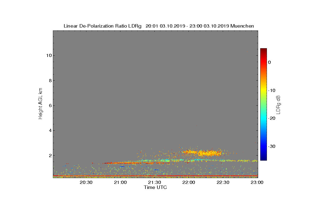Image resolution: width=319 pixels, height=212 pixels.
Task: Click the 'Height AGL km' axis label
Action: 40,104
